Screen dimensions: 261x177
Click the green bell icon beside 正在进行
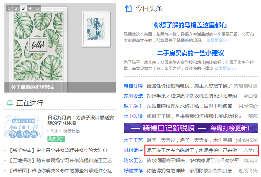[x=10, y=103]
